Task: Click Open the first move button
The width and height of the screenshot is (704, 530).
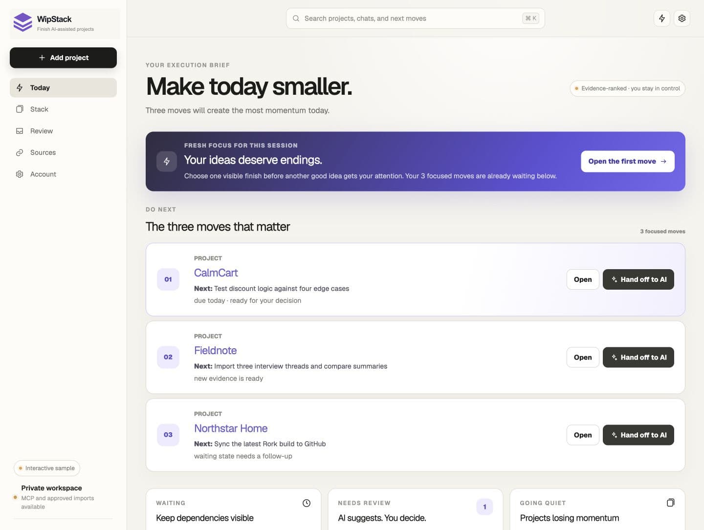Action: pyautogui.click(x=628, y=161)
